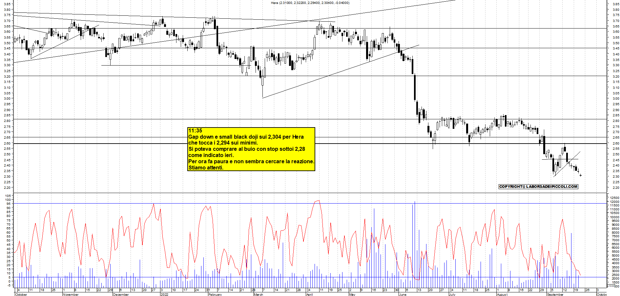Click the 105 label on the oscillator axis
This screenshot has height=296, width=620.
click(x=8, y=196)
